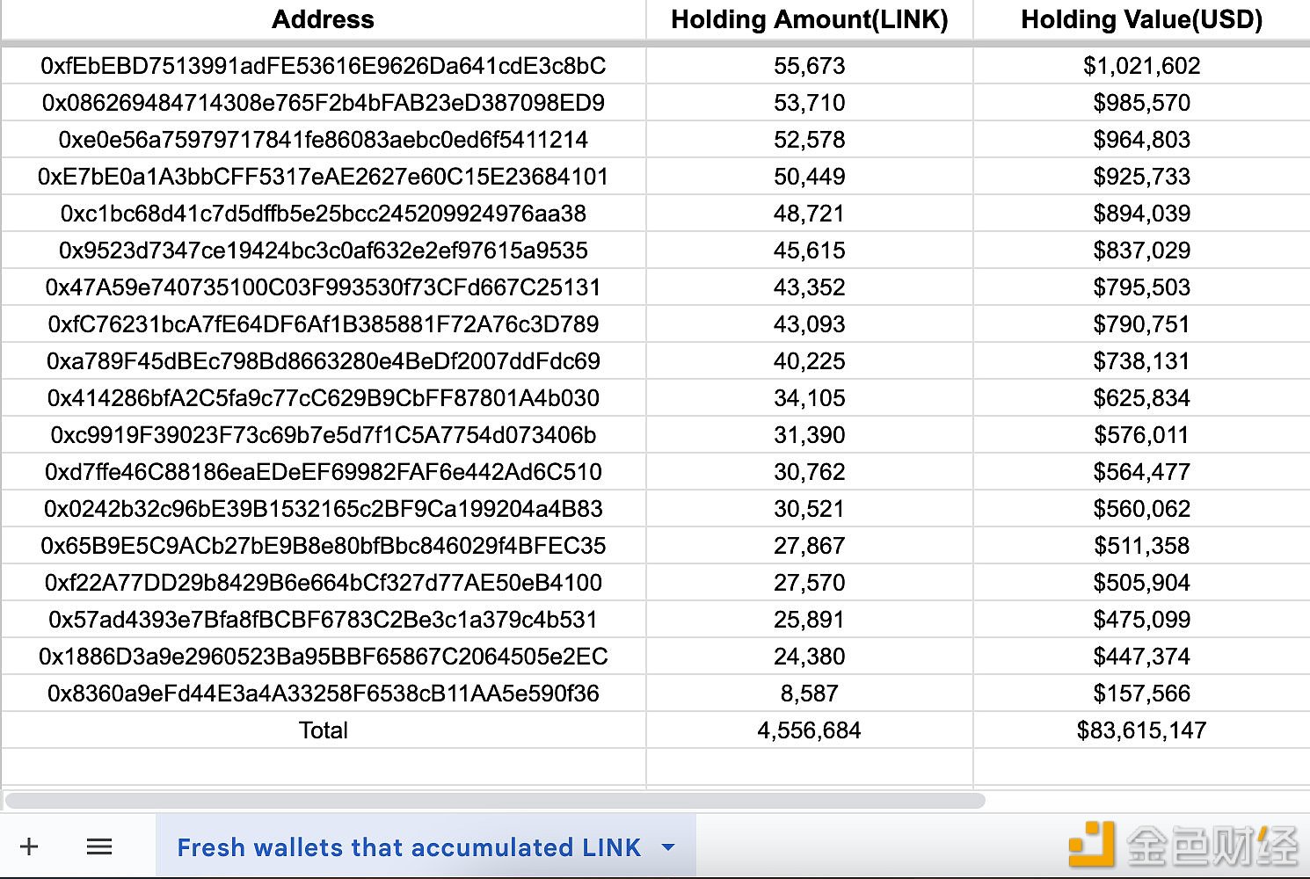The height and width of the screenshot is (879, 1310).
Task: Select total value $83,615,147
Action: pos(1141,730)
